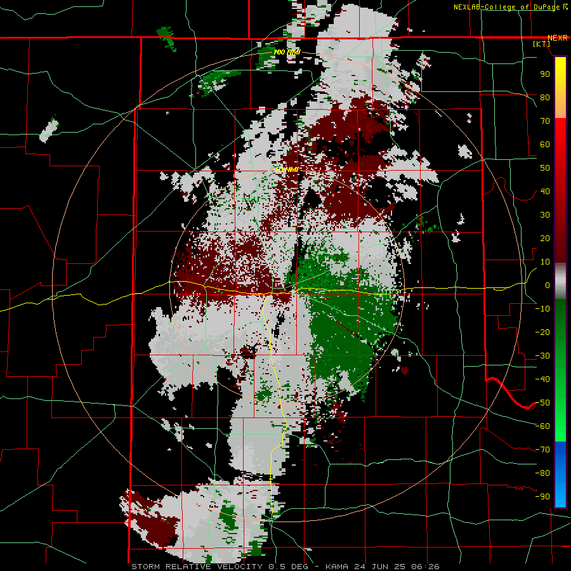
Task: Click the 20 value on the velocity scale
Action: [545, 238]
